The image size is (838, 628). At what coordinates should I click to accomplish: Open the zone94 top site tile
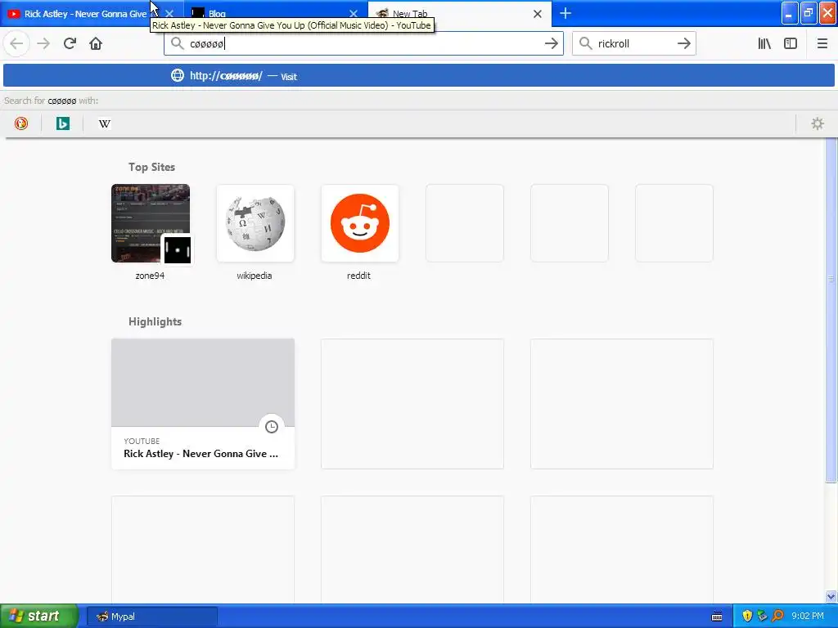tap(151, 224)
